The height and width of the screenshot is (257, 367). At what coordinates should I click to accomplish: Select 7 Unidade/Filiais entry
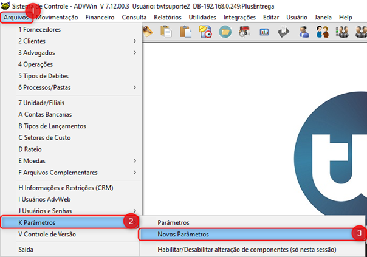(x=71, y=103)
